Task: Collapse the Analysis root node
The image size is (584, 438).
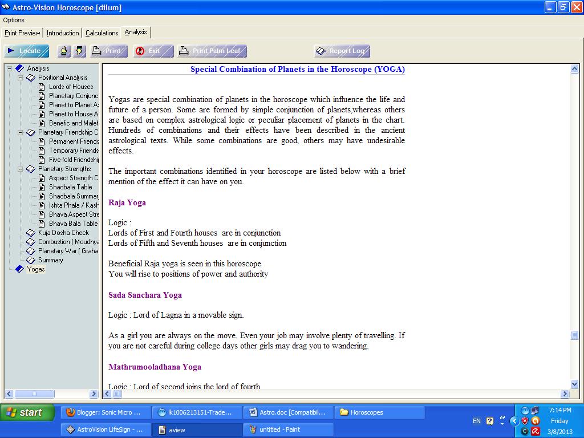Action: click(10, 68)
